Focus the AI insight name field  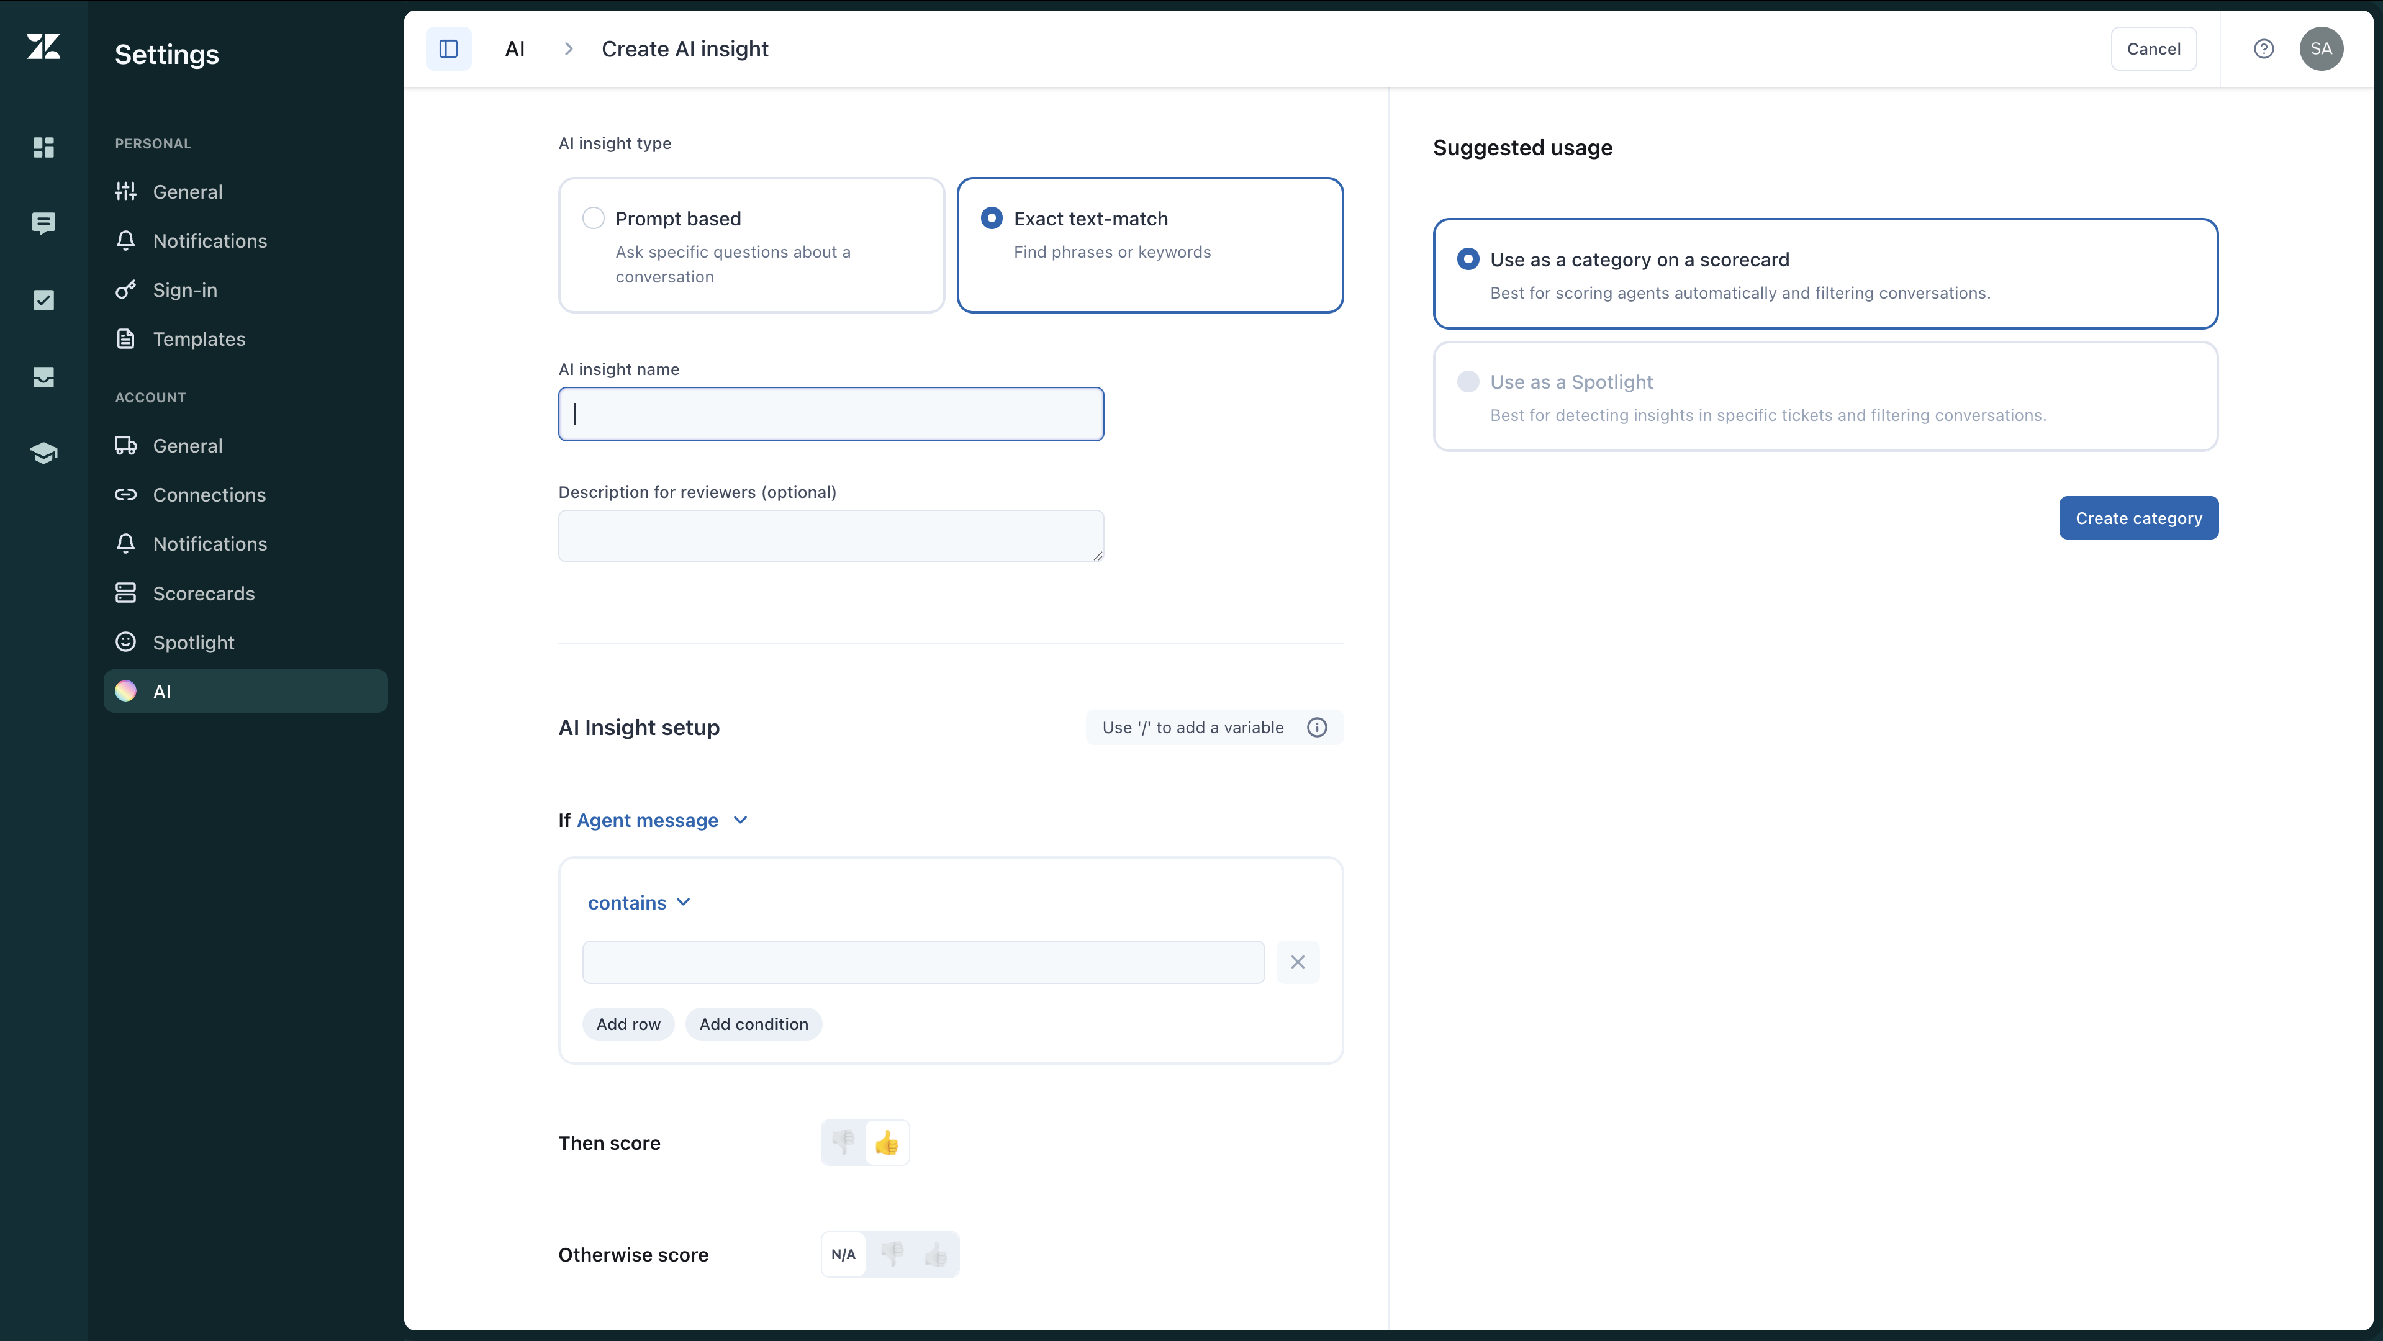[831, 414]
